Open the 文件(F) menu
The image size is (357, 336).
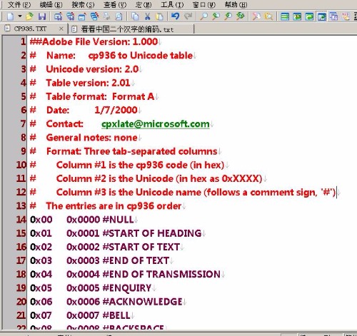(19, 5)
